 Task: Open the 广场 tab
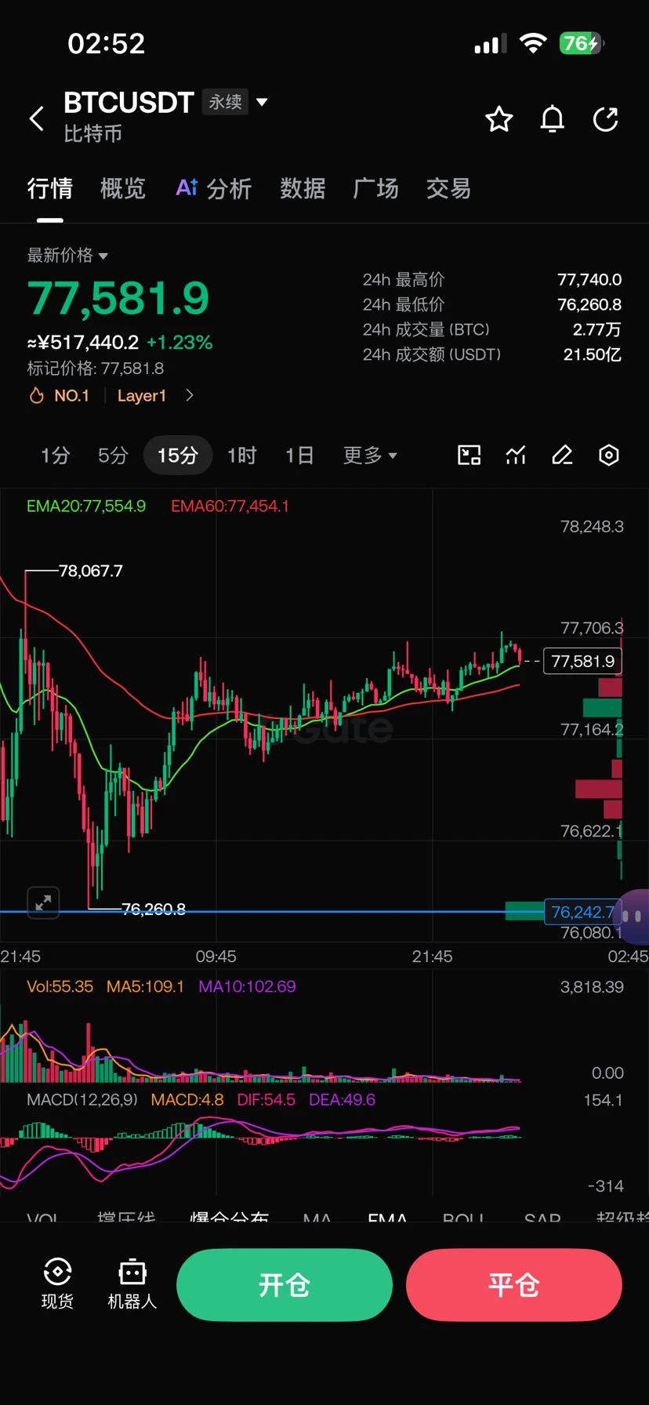point(375,188)
